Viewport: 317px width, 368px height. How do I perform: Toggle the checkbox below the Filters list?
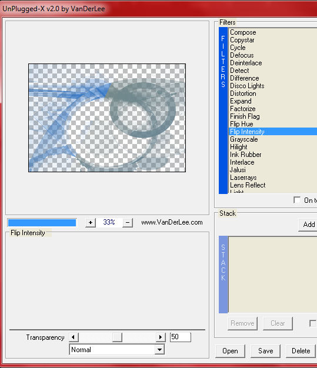(x=297, y=200)
